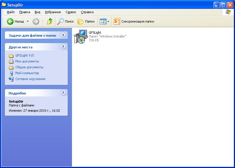Open the Search (Поиск) magnifier tool
Image resolution: width=235 pixels, height=168 pixels.
(x=61, y=21)
